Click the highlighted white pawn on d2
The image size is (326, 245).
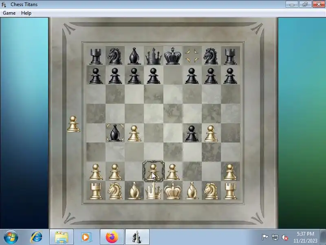pos(154,171)
